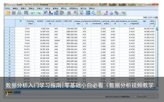Screen dimensions: 164x102
Task: Open the 窗口(W) menu
Action: coord(83,8)
